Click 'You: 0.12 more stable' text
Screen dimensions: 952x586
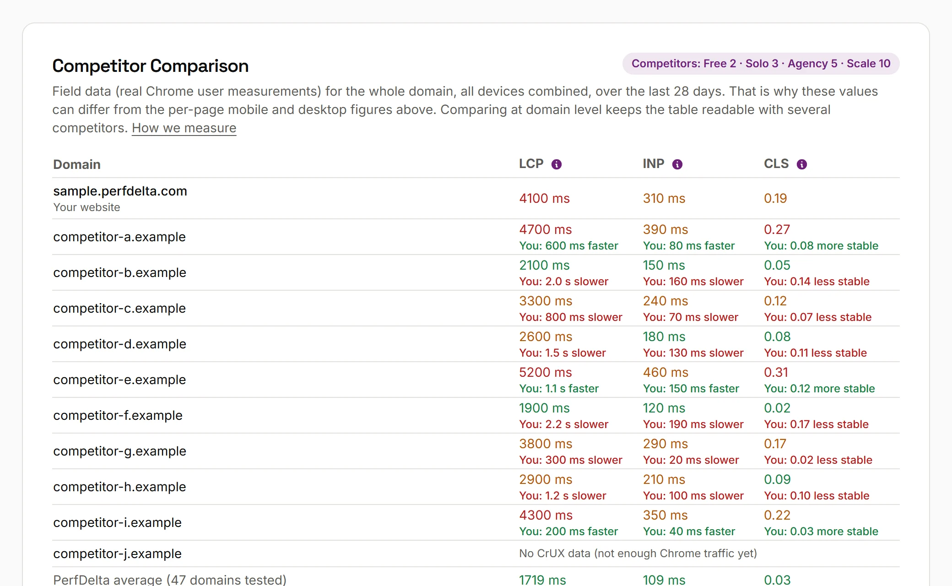click(819, 389)
